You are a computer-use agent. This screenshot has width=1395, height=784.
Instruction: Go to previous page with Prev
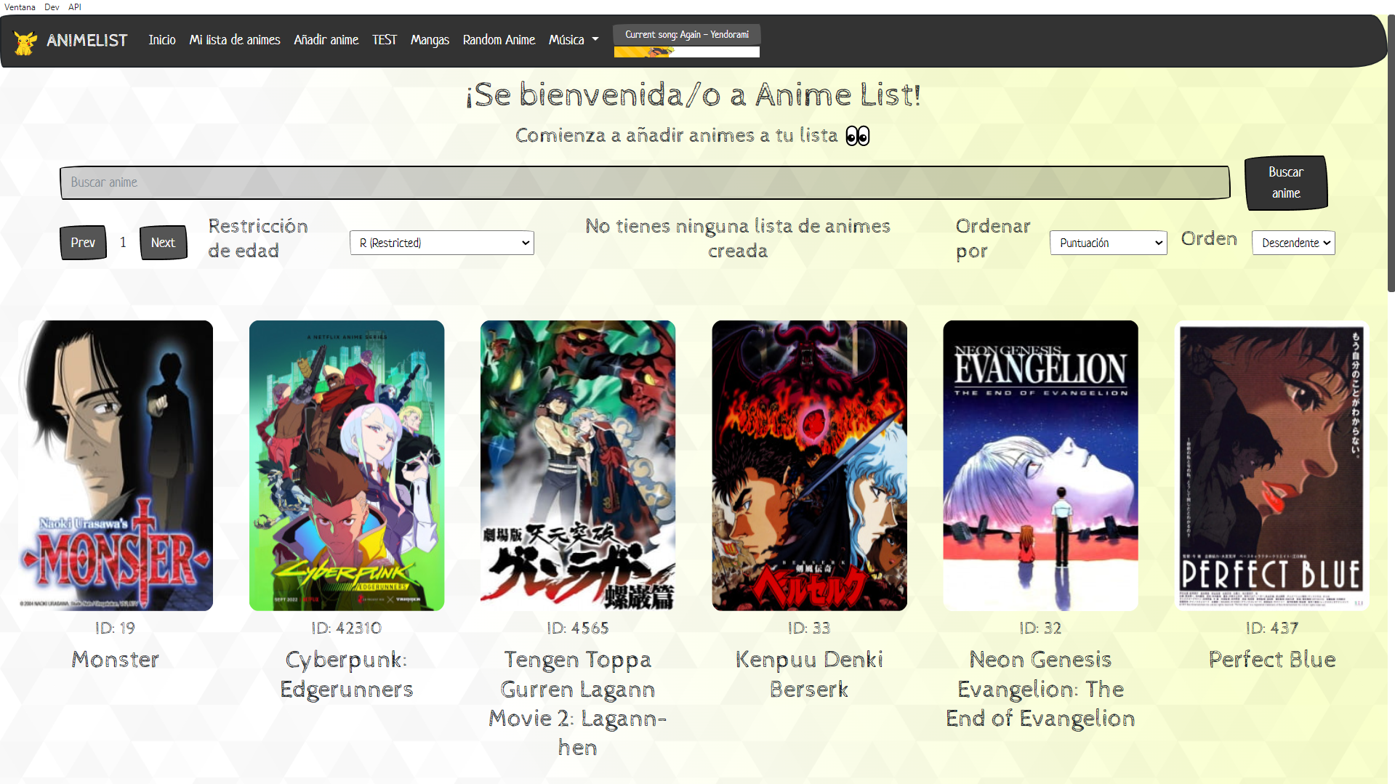point(83,243)
